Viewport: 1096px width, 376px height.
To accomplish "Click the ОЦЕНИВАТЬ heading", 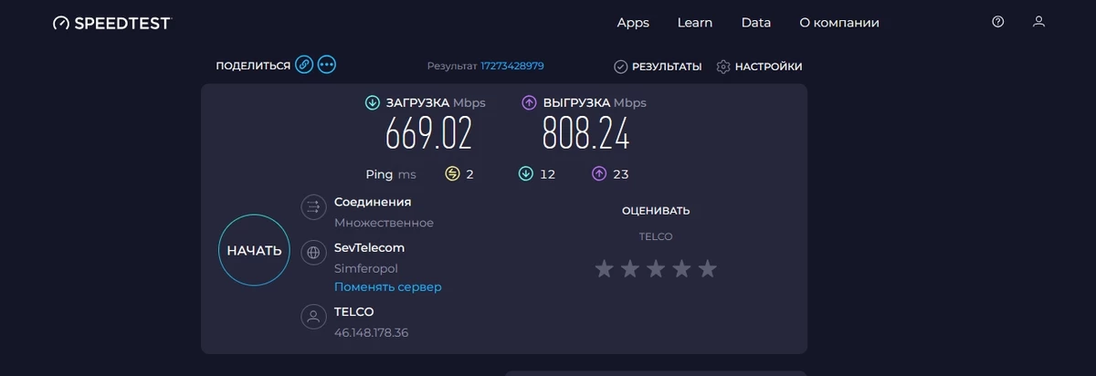I will tap(656, 211).
